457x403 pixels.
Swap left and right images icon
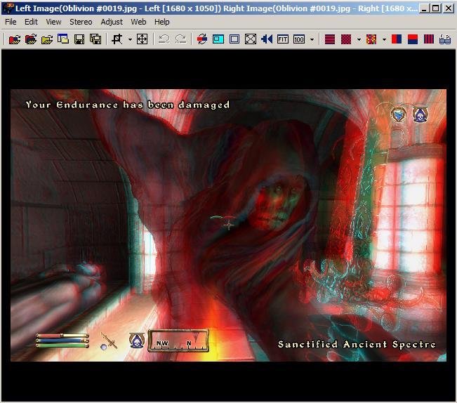202,39
